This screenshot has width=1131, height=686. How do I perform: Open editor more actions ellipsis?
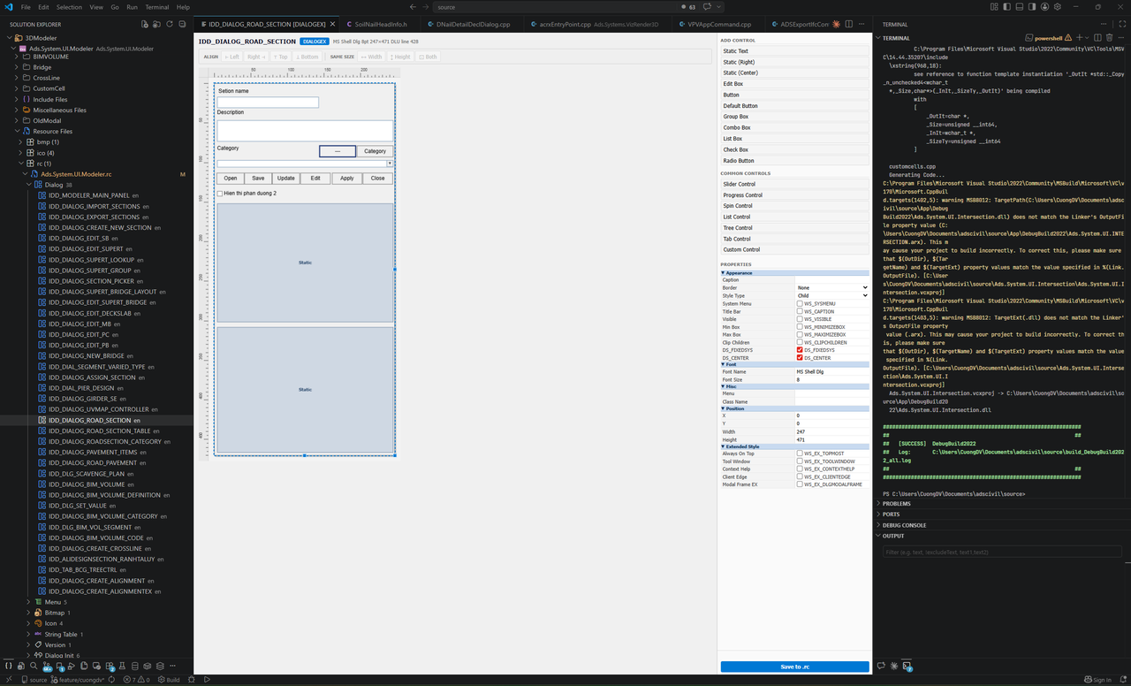pyautogui.click(x=862, y=24)
